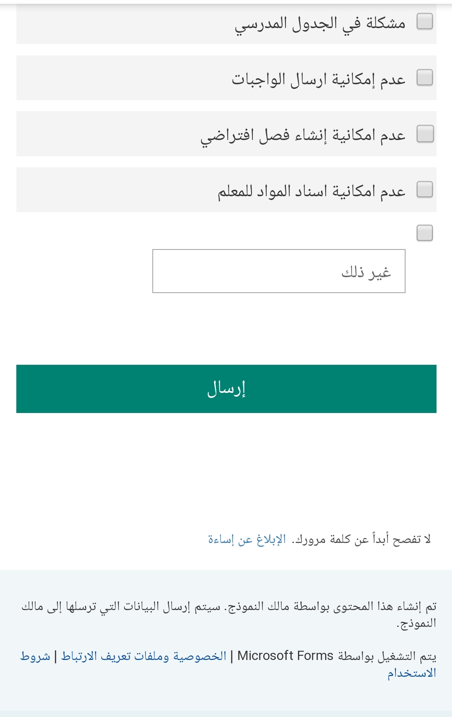The image size is (452, 717).
Task: Click the label text 'عدم امكانية اسناد المواد للمعلم'
Action: pyautogui.click(x=312, y=191)
